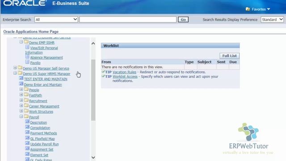Open the Search Results Display Preference dropdown
Image resolution: width=286 pixels, height=161 pixels.
click(272, 20)
